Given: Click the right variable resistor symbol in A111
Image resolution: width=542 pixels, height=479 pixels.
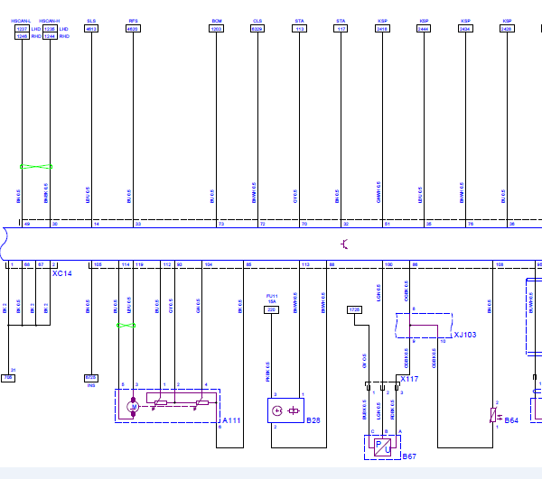Looking at the screenshot, I should click(x=201, y=403).
